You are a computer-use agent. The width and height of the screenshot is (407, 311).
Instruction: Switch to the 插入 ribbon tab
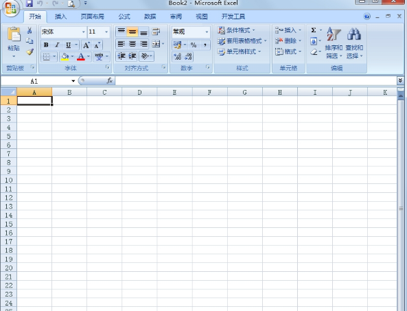pos(60,16)
